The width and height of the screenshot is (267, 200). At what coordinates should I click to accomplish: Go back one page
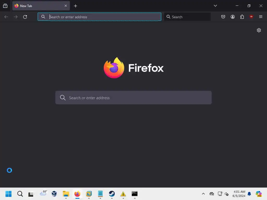click(x=6, y=17)
